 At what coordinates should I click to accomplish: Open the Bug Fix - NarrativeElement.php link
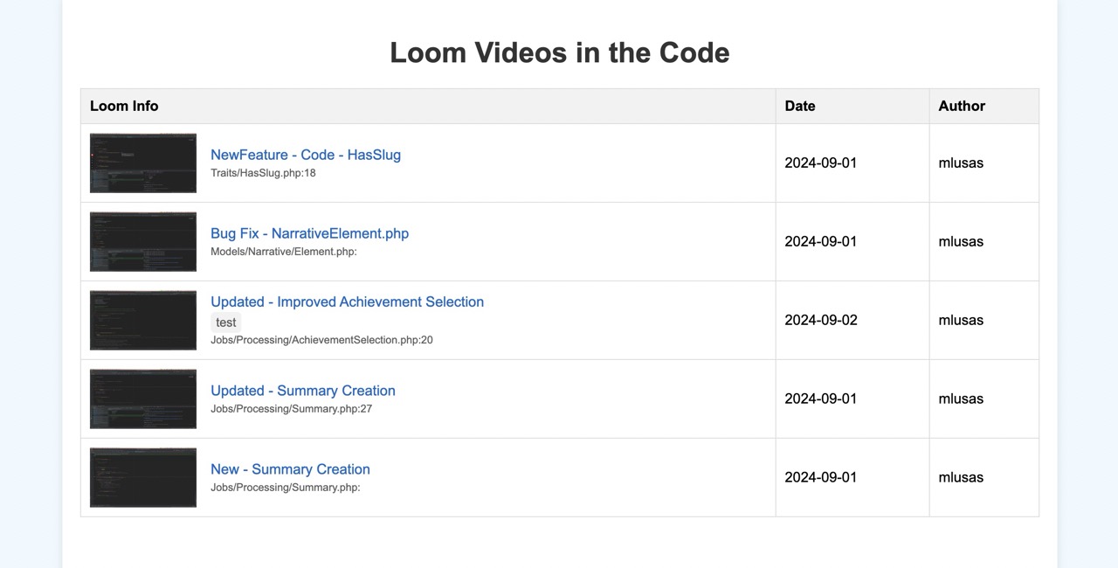pyautogui.click(x=309, y=233)
